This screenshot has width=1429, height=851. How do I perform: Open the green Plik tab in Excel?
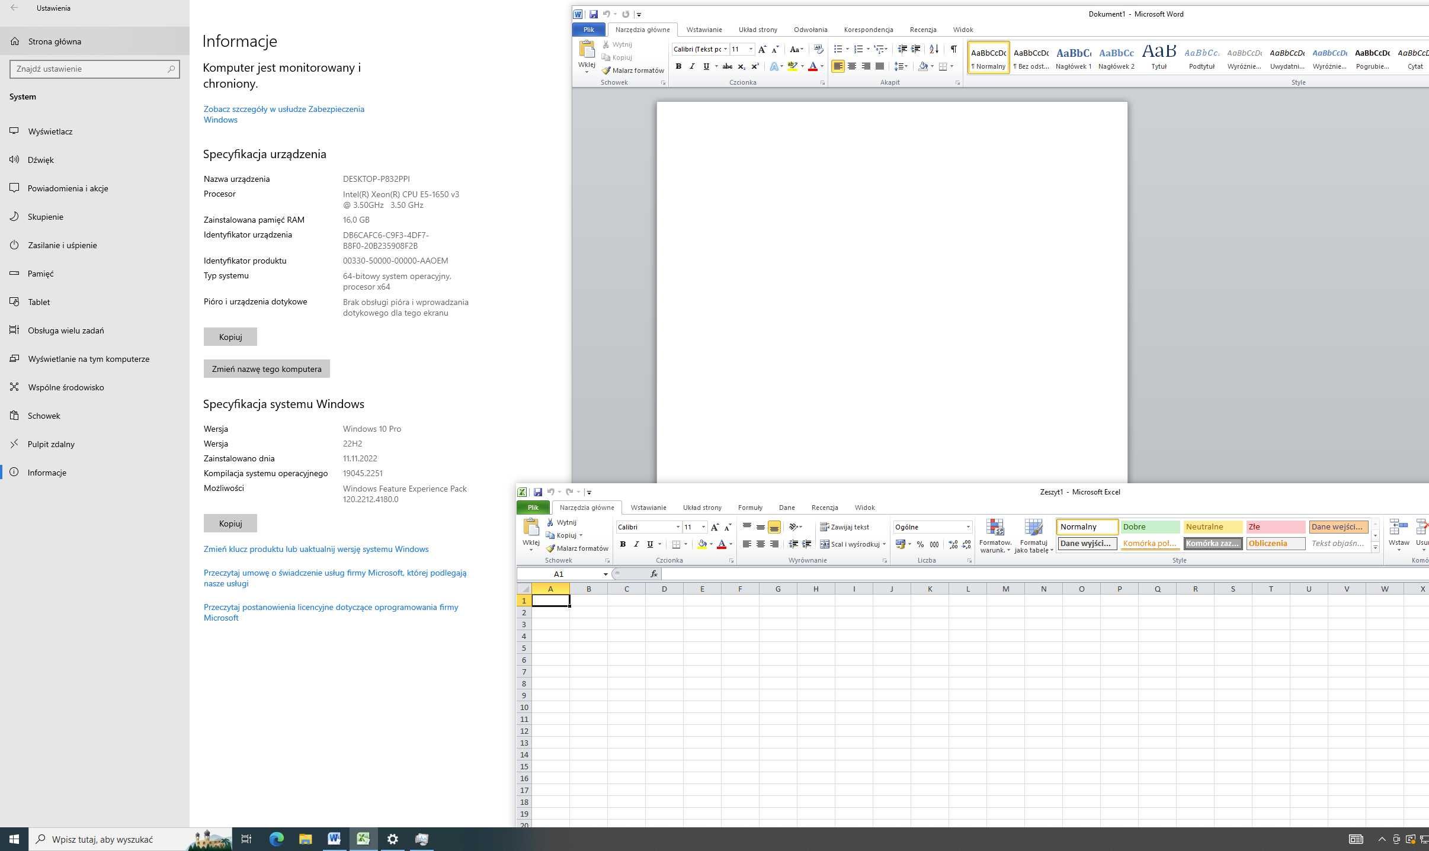(533, 508)
